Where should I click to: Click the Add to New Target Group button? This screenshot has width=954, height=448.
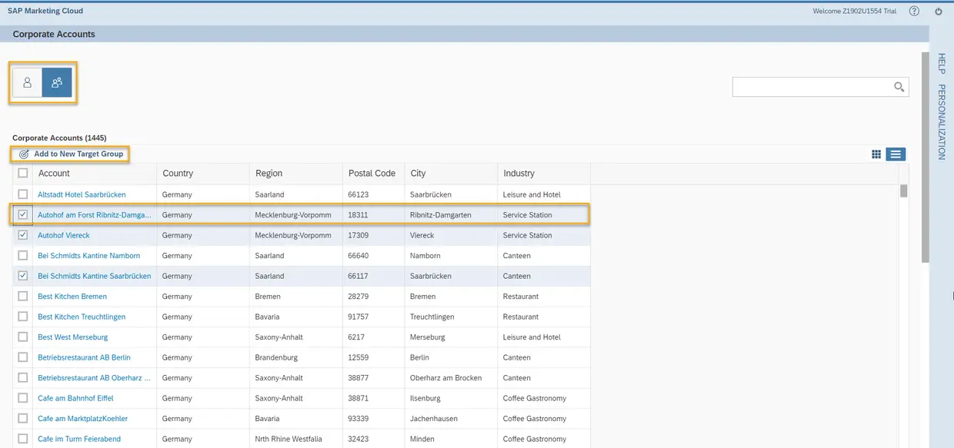coord(71,154)
